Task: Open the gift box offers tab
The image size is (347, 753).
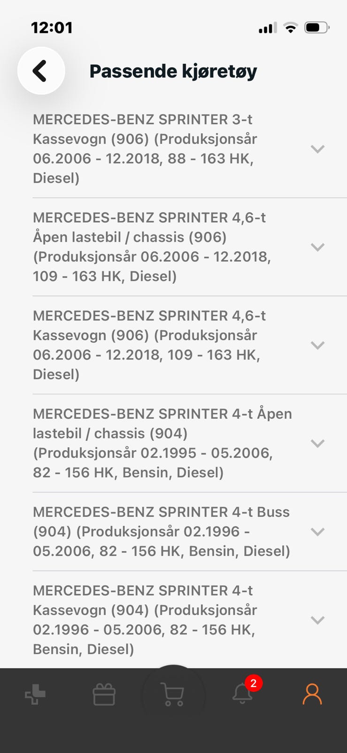Action: 104,695
